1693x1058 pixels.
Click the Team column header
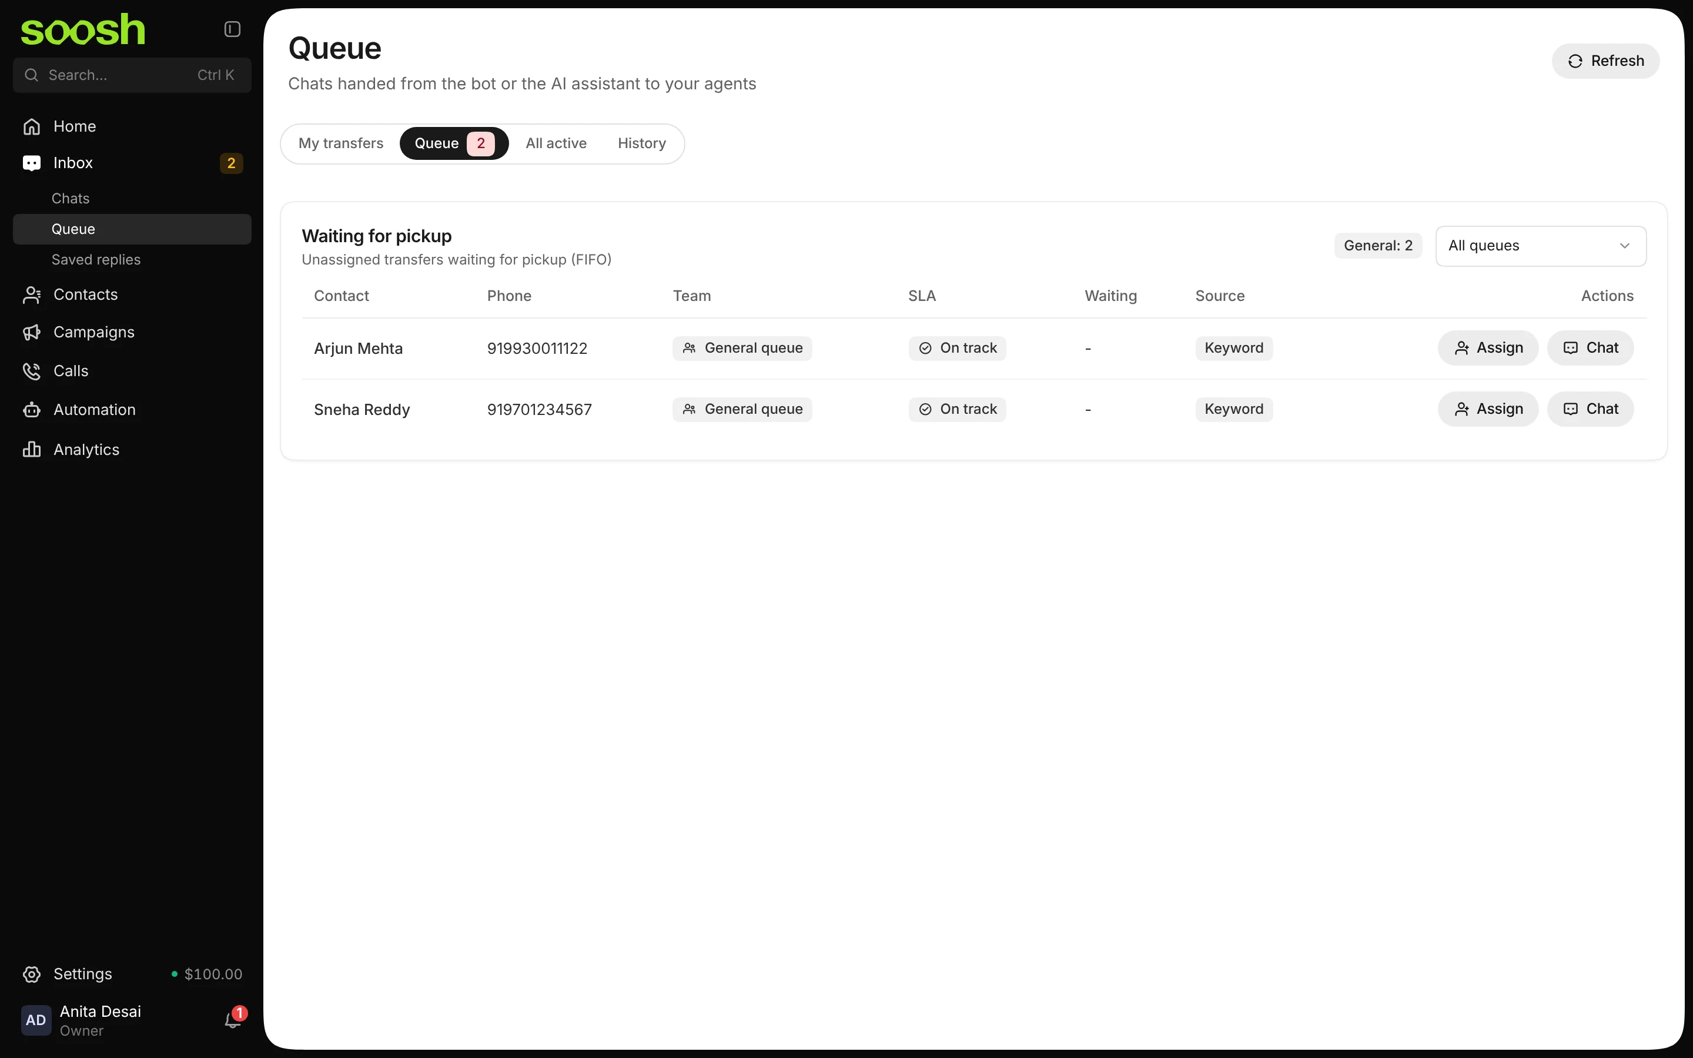coord(691,296)
